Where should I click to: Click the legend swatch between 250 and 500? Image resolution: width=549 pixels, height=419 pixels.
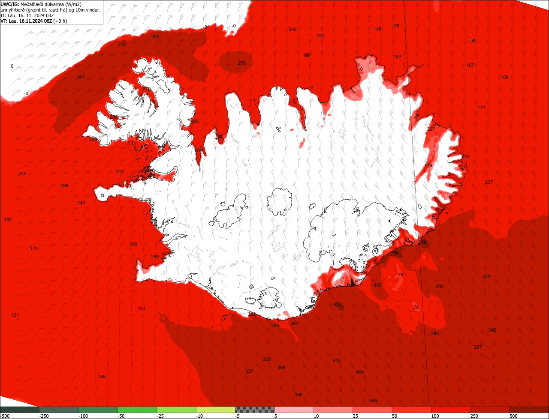click(x=490, y=410)
